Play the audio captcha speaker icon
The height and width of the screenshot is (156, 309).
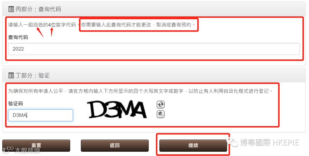click(x=161, y=114)
